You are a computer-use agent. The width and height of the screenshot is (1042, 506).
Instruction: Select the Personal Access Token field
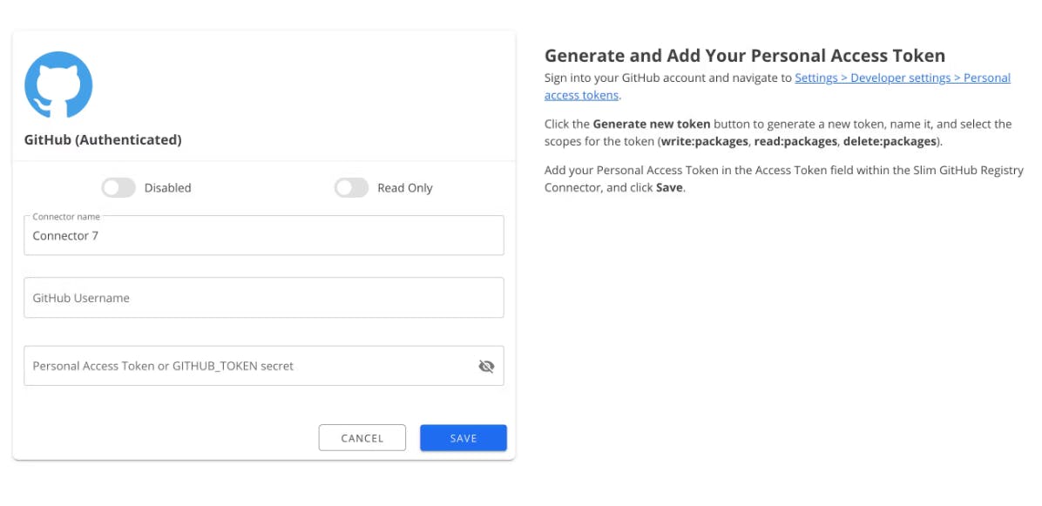pyautogui.click(x=248, y=367)
